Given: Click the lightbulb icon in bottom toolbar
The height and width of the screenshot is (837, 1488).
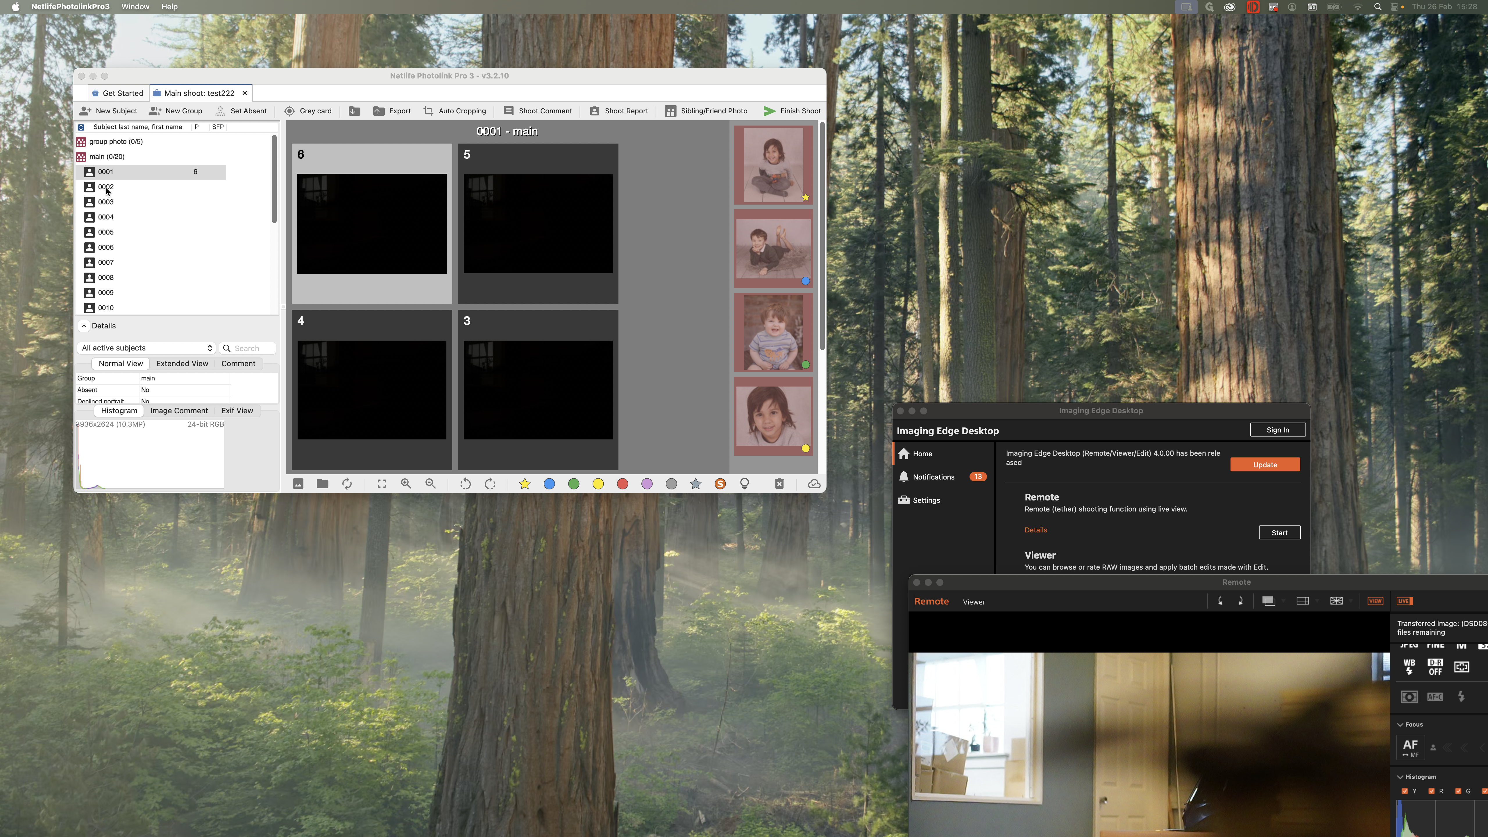Looking at the screenshot, I should (x=745, y=484).
